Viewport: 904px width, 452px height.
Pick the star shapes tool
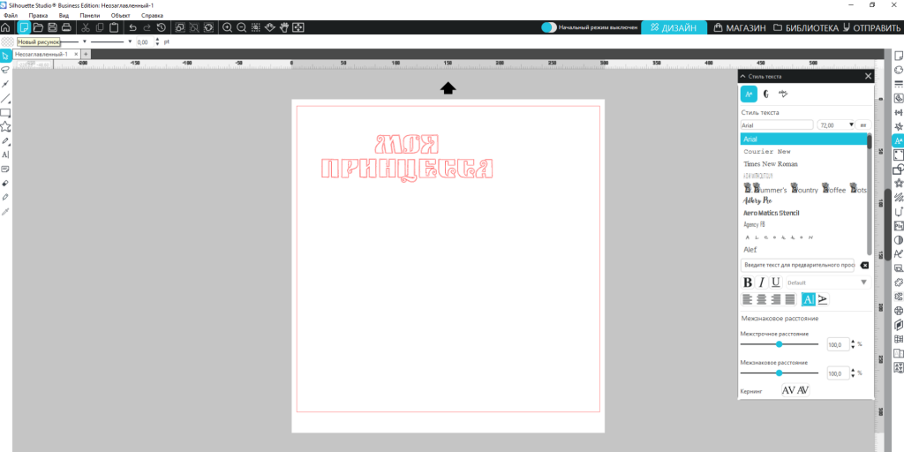(x=5, y=126)
